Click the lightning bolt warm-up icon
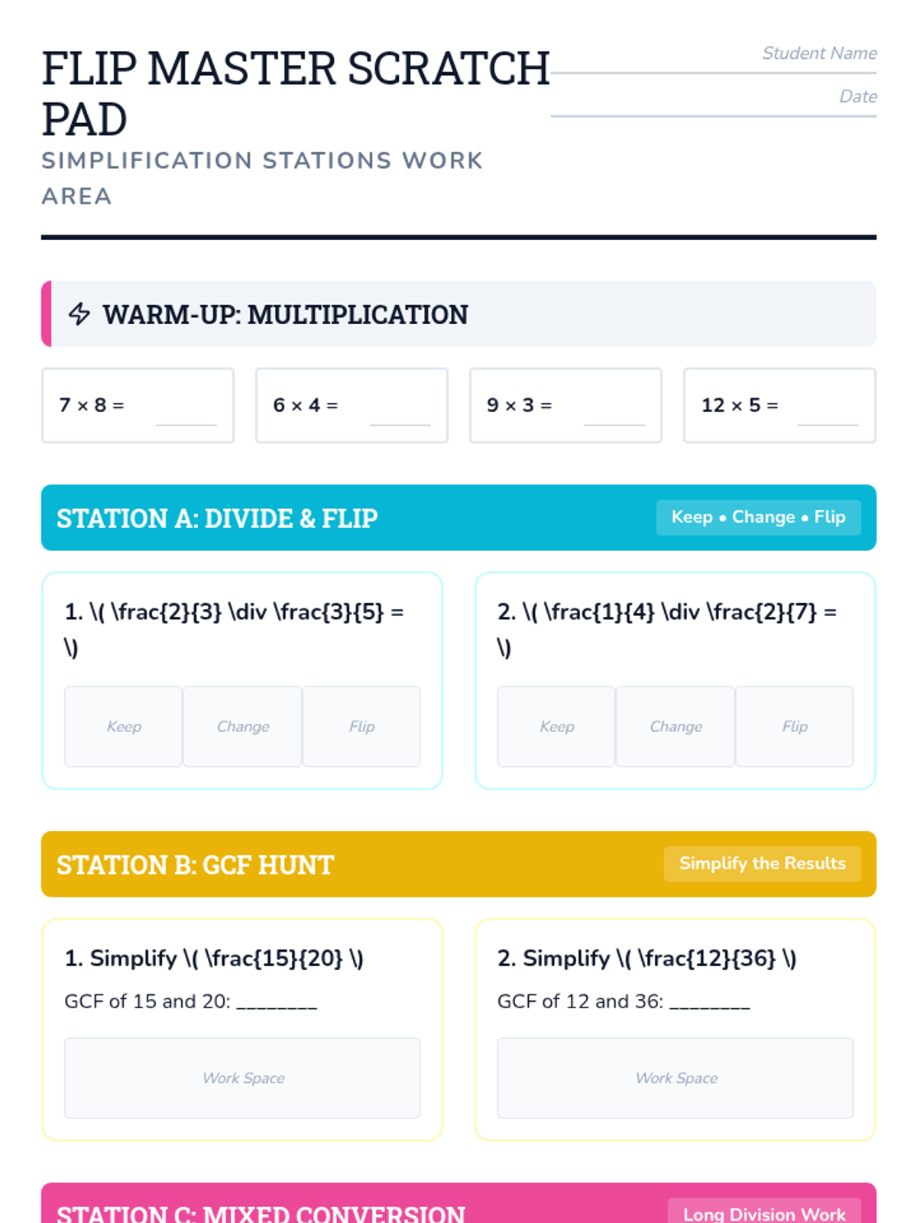Screen dimensions: 917x1223 pyautogui.click(x=79, y=314)
